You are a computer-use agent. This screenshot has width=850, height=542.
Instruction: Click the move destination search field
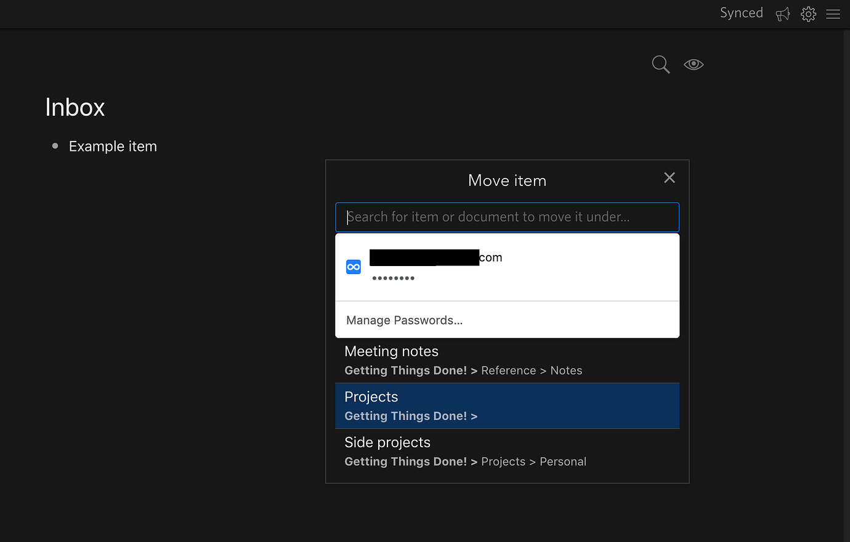pos(507,217)
